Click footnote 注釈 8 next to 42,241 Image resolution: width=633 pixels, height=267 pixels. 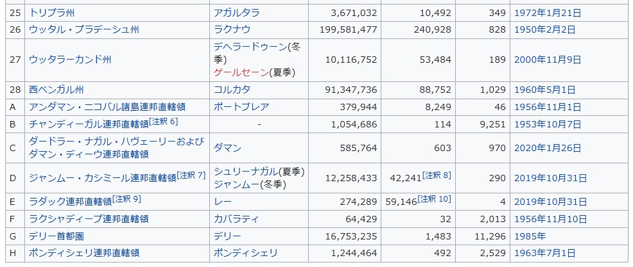[x=437, y=174]
